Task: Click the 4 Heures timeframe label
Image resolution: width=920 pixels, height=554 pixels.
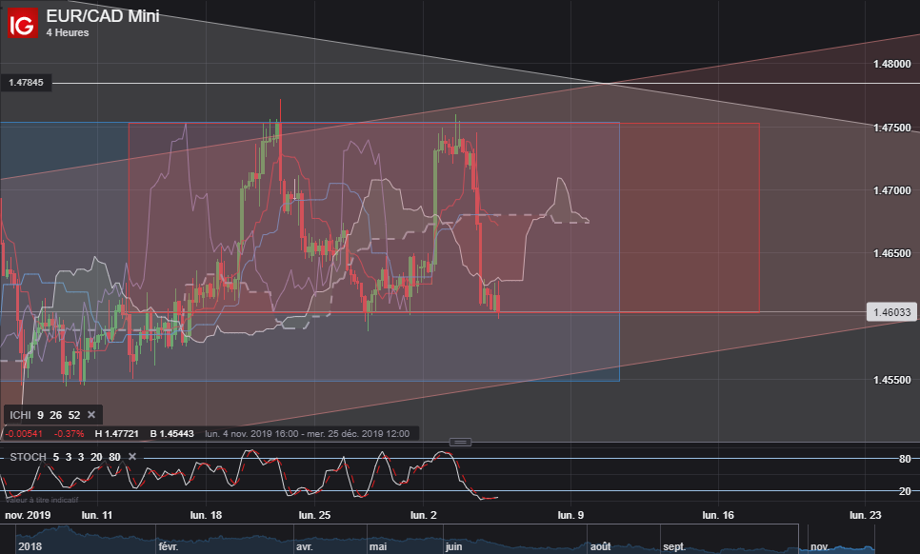Action: pyautogui.click(x=68, y=32)
